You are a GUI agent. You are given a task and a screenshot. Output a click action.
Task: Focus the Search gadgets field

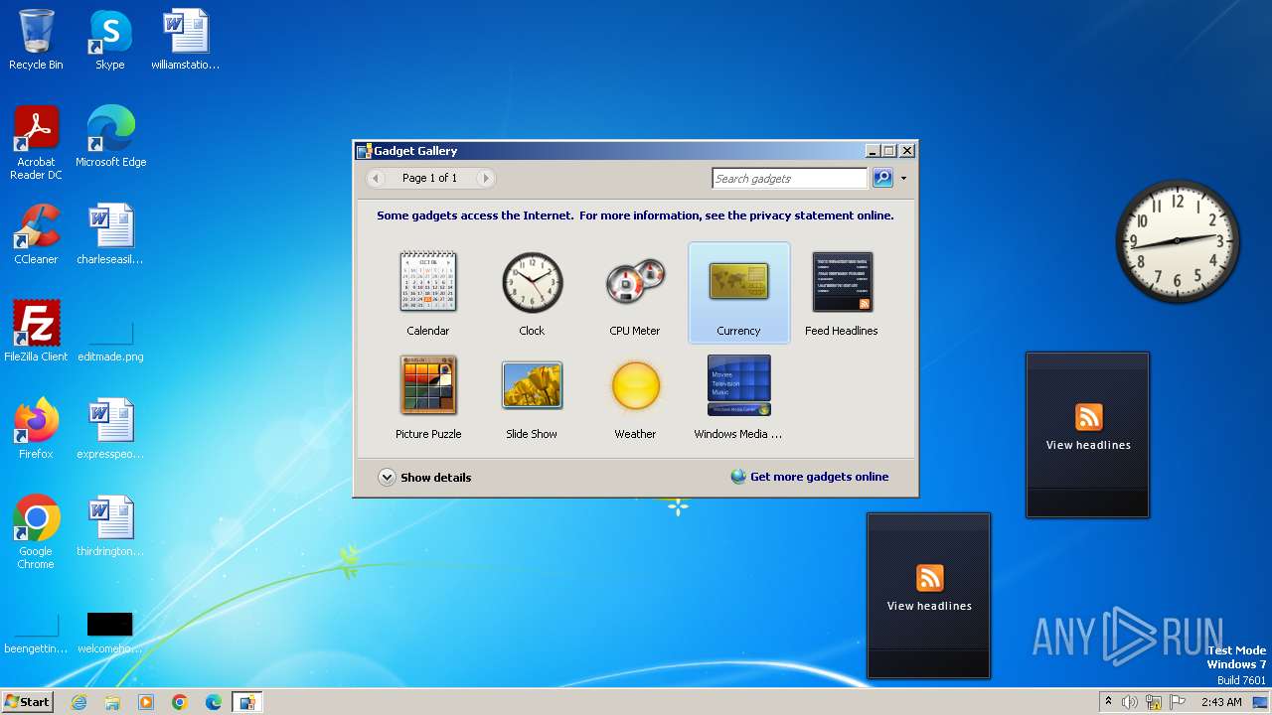(x=789, y=178)
